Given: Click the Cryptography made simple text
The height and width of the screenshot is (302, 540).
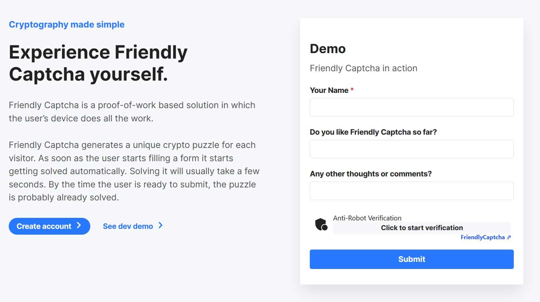Looking at the screenshot, I should click(x=66, y=24).
